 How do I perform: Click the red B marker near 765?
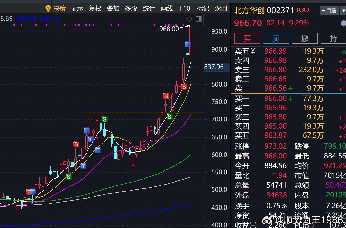166,96
